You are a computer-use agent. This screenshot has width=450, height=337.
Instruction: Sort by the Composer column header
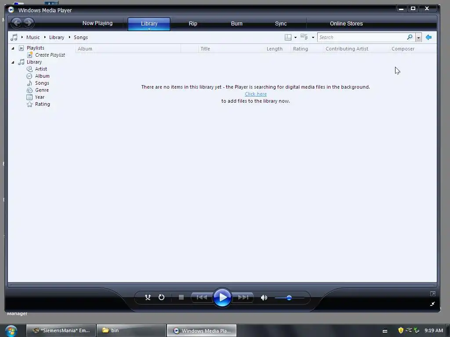tap(413, 49)
